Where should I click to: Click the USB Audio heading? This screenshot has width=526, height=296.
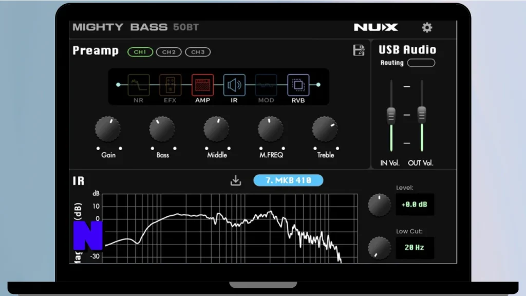407,50
